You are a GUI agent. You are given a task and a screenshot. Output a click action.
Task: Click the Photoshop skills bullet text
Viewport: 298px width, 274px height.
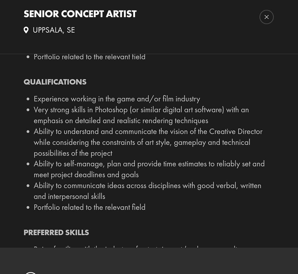(141, 110)
